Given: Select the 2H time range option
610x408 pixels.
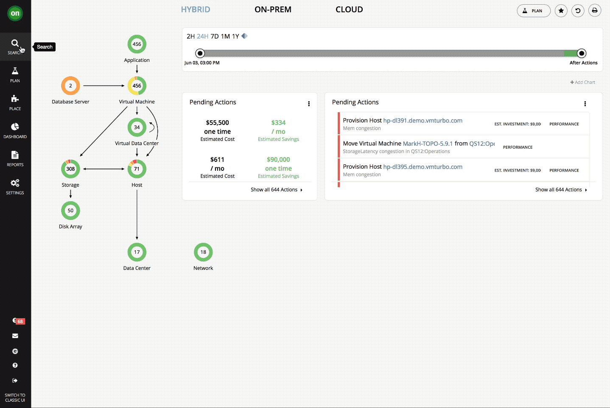Looking at the screenshot, I should coord(190,36).
